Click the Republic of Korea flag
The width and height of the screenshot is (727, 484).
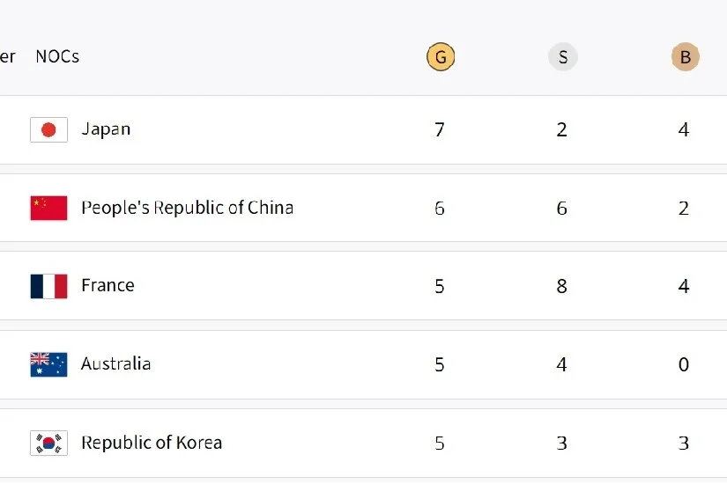[x=48, y=443]
